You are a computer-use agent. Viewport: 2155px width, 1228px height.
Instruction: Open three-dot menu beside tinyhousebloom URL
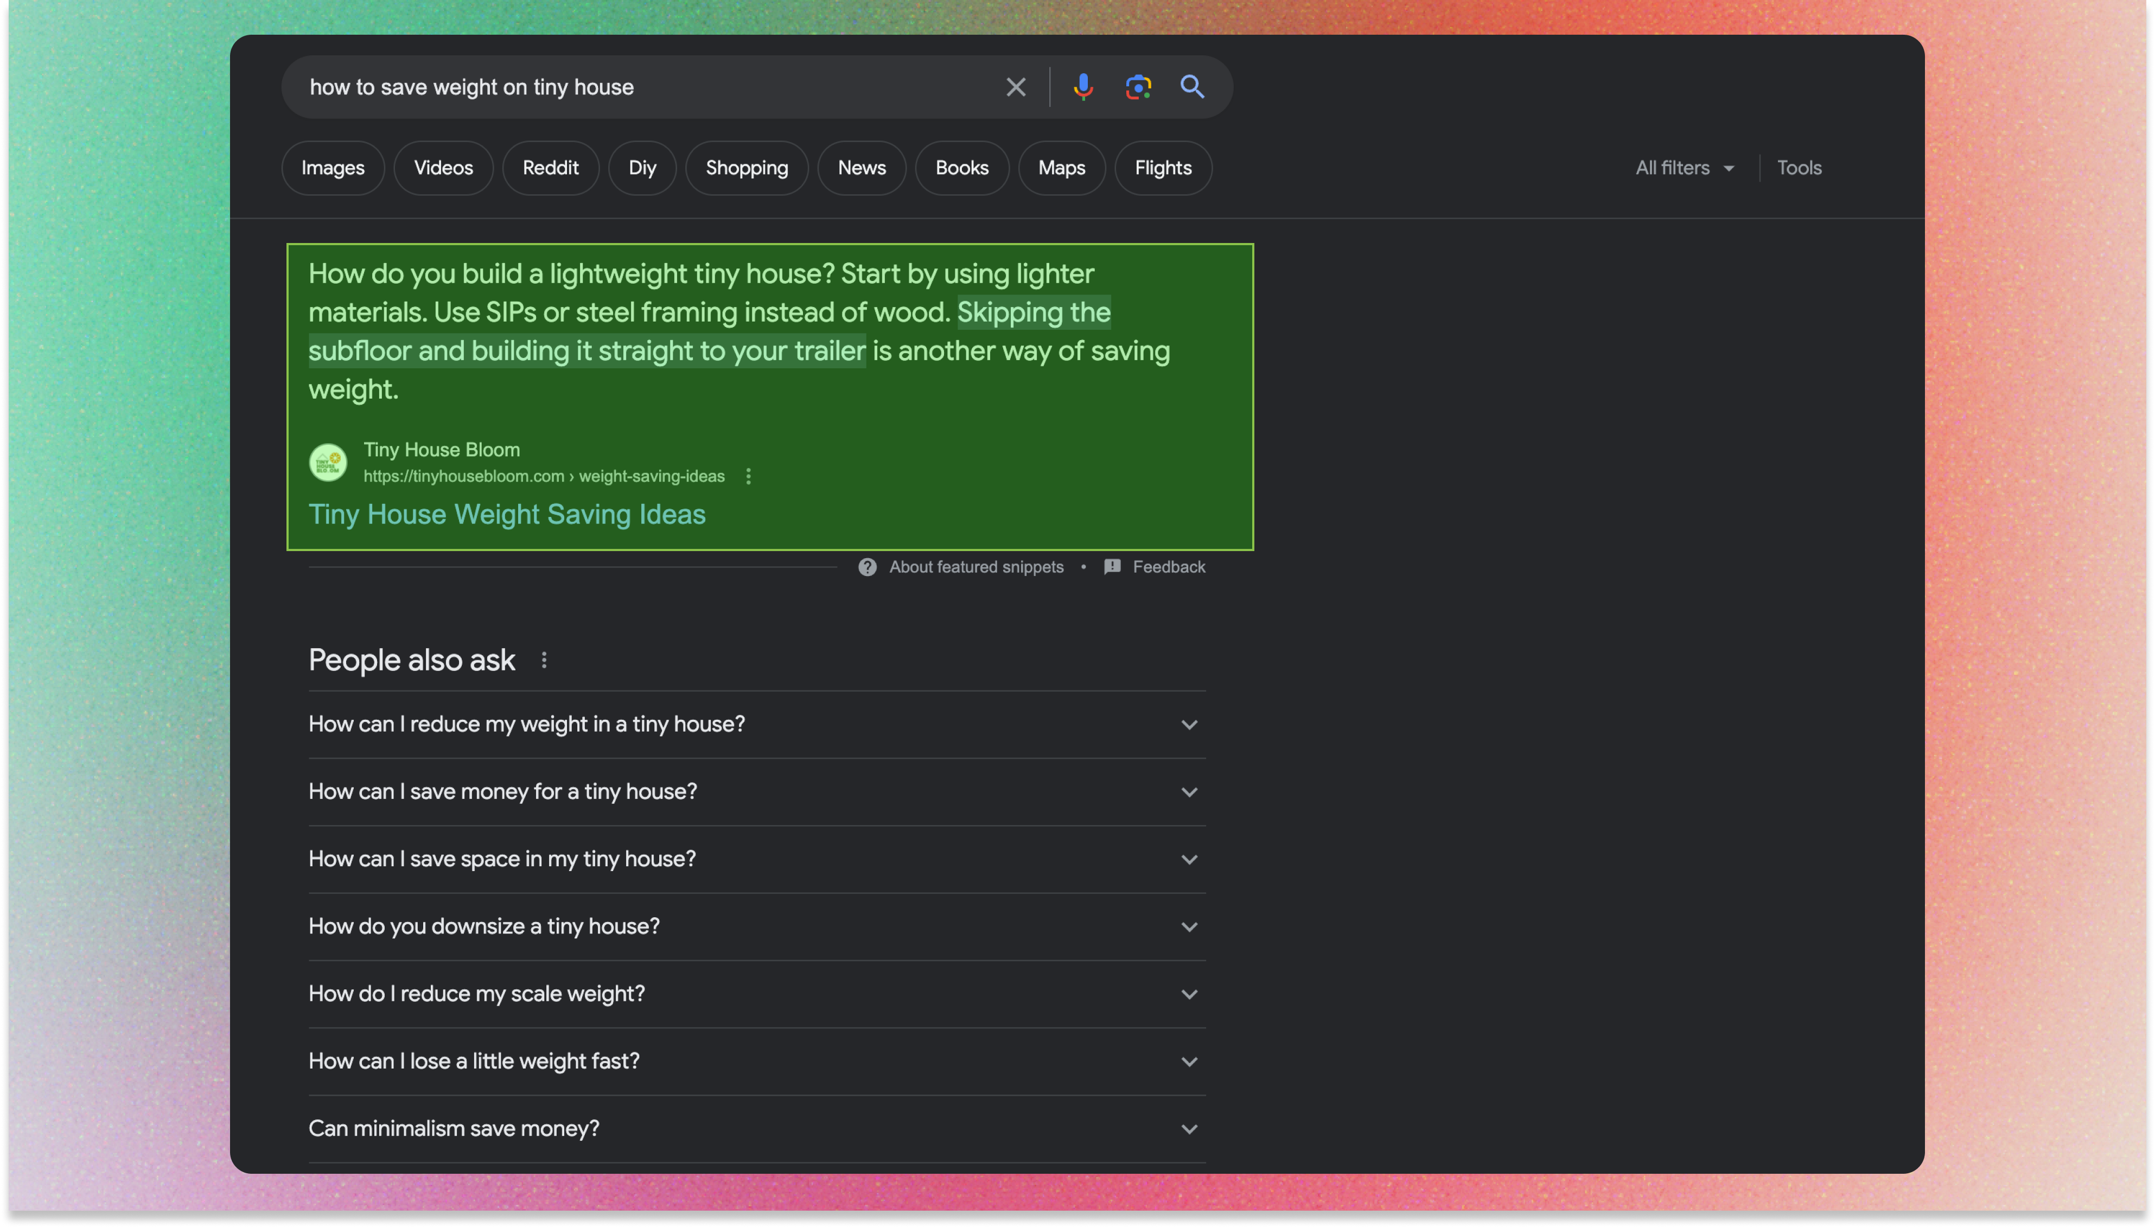tap(748, 477)
